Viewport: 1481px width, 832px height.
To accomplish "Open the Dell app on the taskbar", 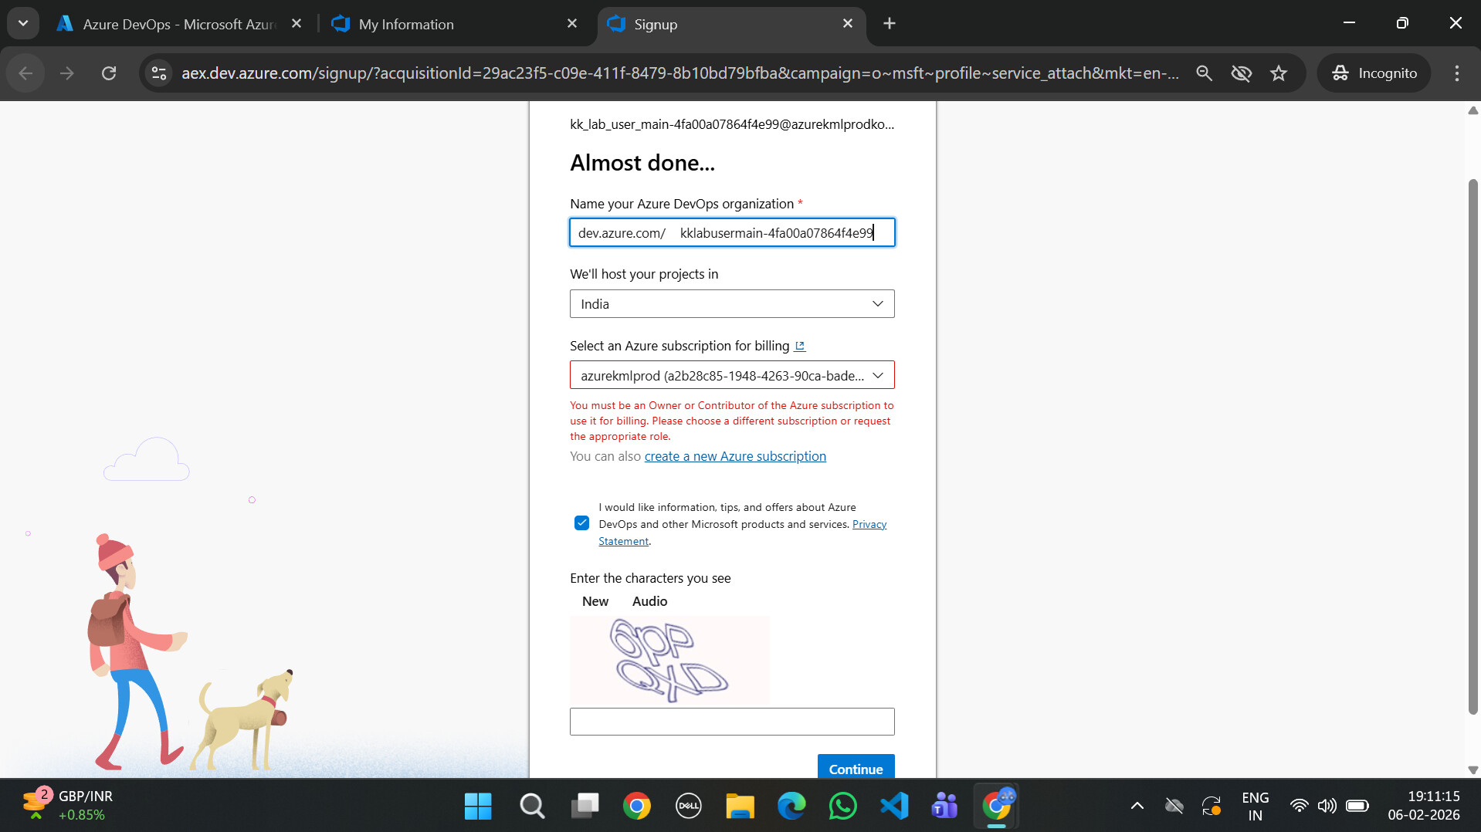I will [688, 807].
